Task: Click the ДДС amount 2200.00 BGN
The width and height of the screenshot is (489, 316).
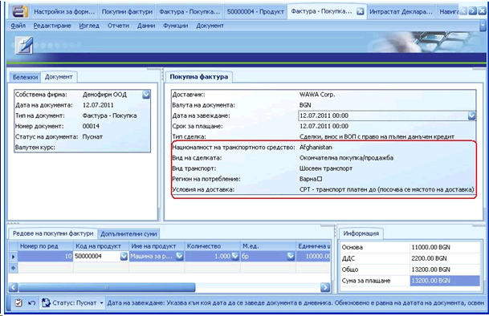Action: click(429, 258)
